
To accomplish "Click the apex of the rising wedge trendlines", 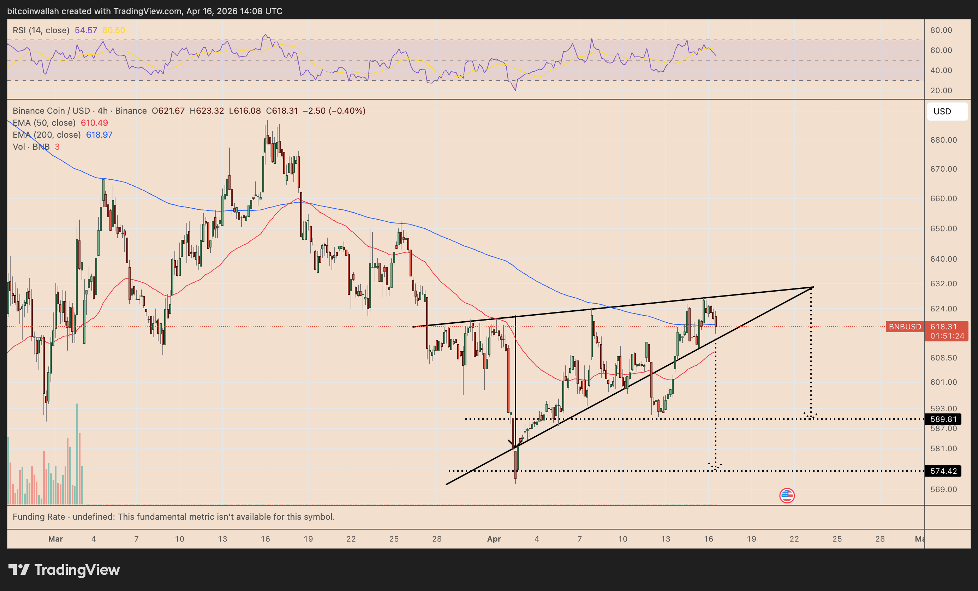I will tap(813, 287).
